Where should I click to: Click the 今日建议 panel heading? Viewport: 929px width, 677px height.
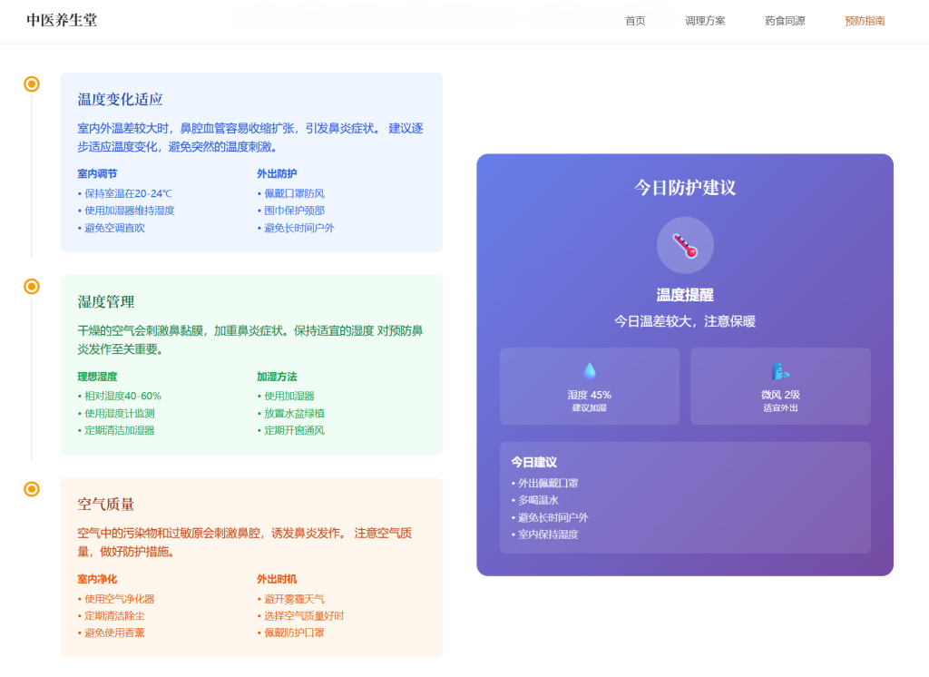tap(533, 462)
